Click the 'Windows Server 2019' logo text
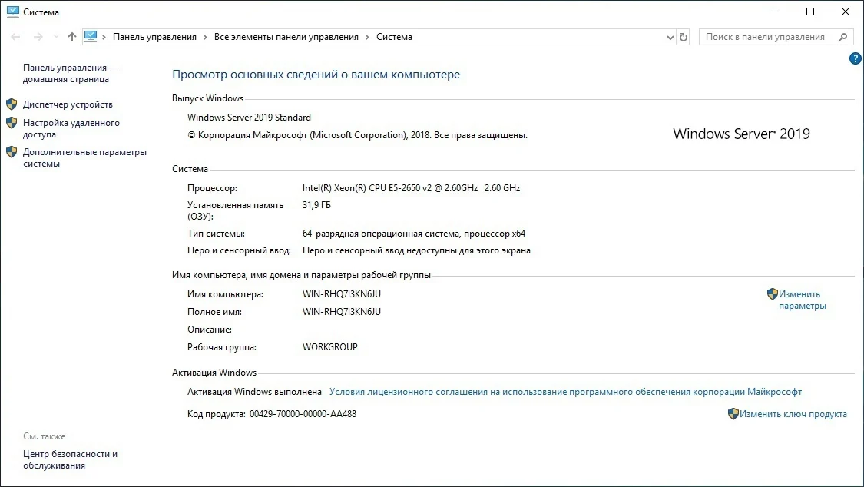The width and height of the screenshot is (864, 487). (741, 134)
